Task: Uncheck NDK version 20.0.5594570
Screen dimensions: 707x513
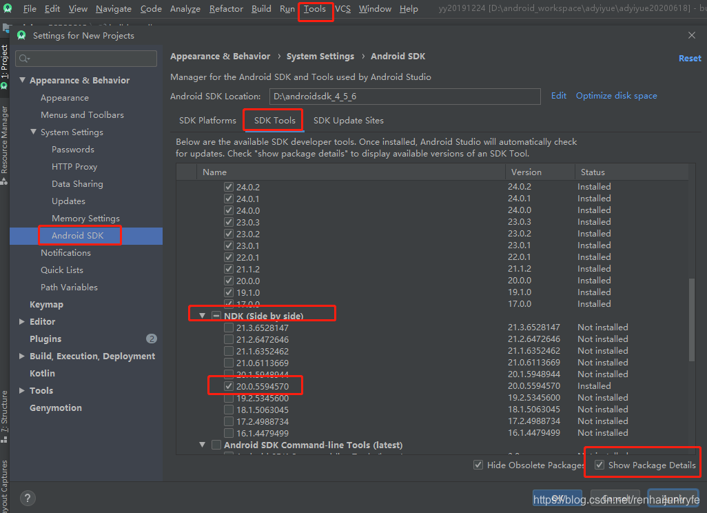Action: click(x=229, y=386)
